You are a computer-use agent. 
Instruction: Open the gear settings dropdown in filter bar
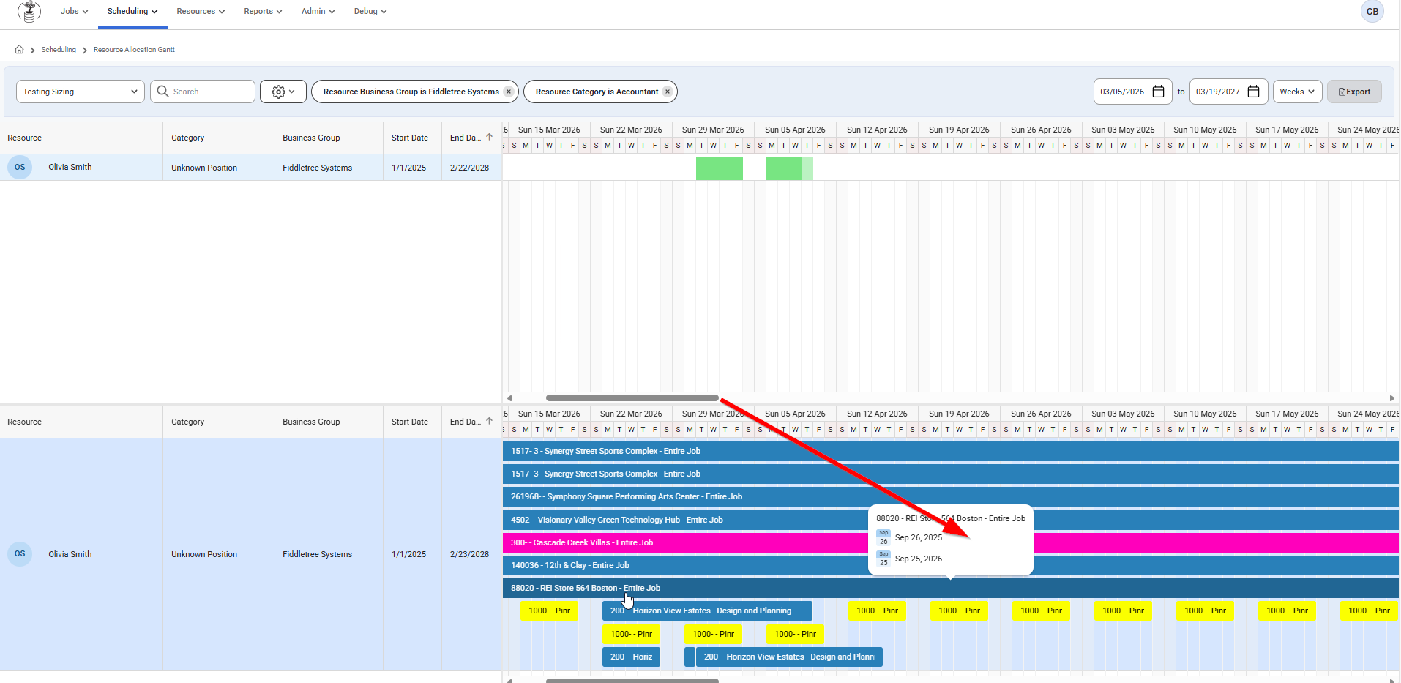click(x=283, y=92)
